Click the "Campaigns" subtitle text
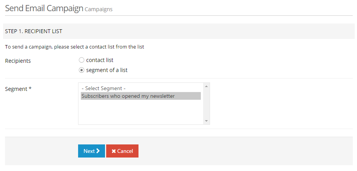Viewport: 357px width, 171px height. [x=98, y=9]
